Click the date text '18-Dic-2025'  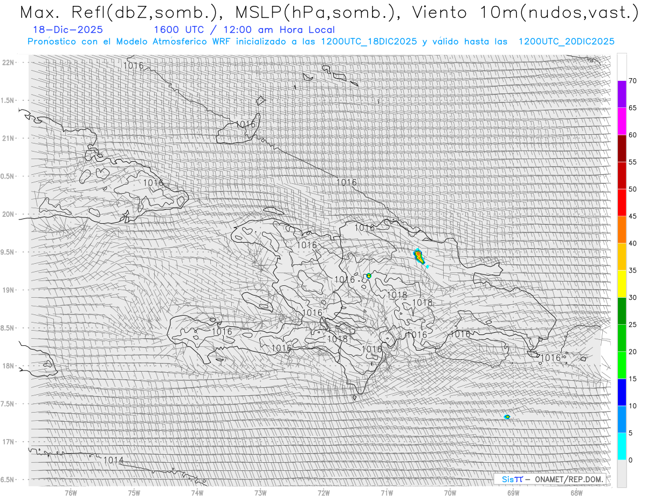click(x=68, y=30)
